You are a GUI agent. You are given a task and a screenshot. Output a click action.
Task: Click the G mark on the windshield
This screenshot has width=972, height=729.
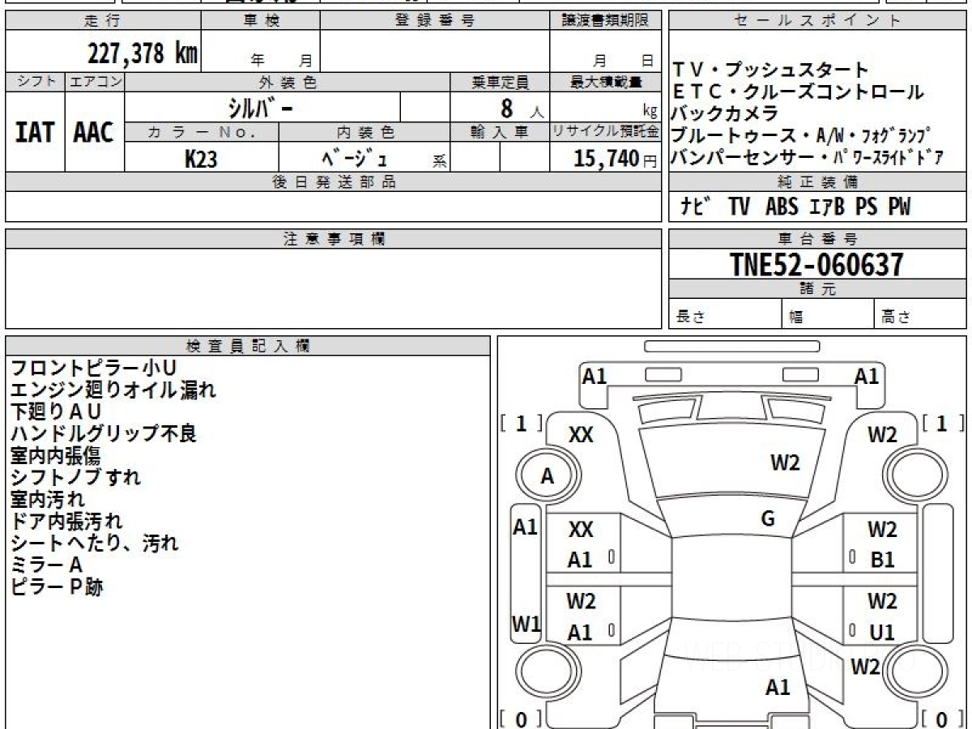pyautogui.click(x=768, y=519)
